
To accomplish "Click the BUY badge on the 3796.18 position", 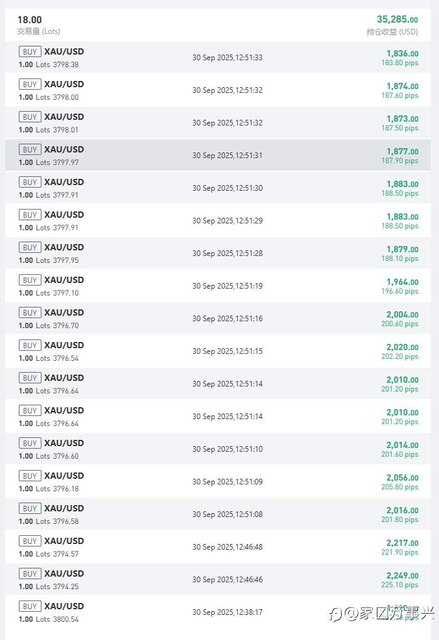I will pos(30,476).
